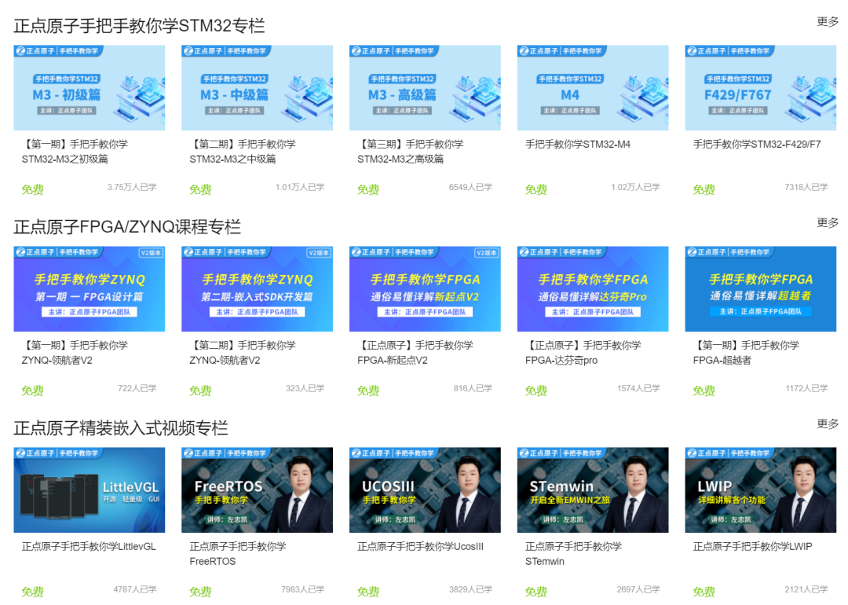The height and width of the screenshot is (605, 848).
Task: Click 免费 under STM32-M4 course
Action: click(x=536, y=189)
